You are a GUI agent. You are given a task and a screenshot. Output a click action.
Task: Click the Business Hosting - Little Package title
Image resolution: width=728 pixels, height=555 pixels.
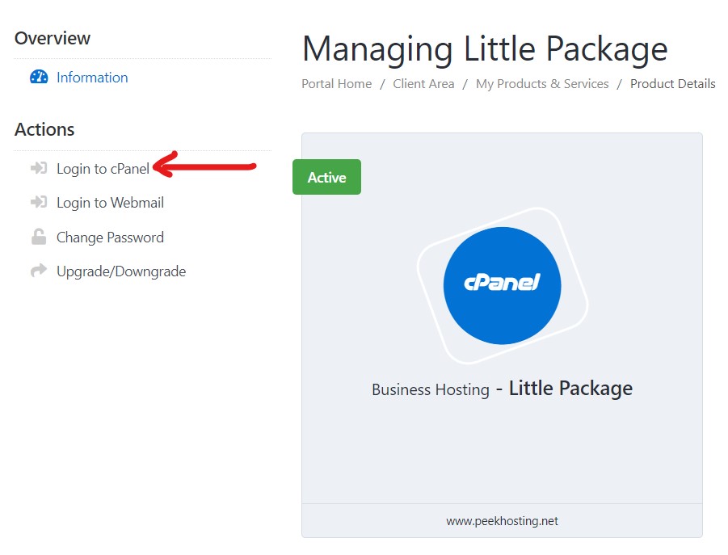point(502,389)
